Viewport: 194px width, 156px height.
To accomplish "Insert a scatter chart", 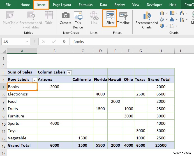I will point(172,26).
